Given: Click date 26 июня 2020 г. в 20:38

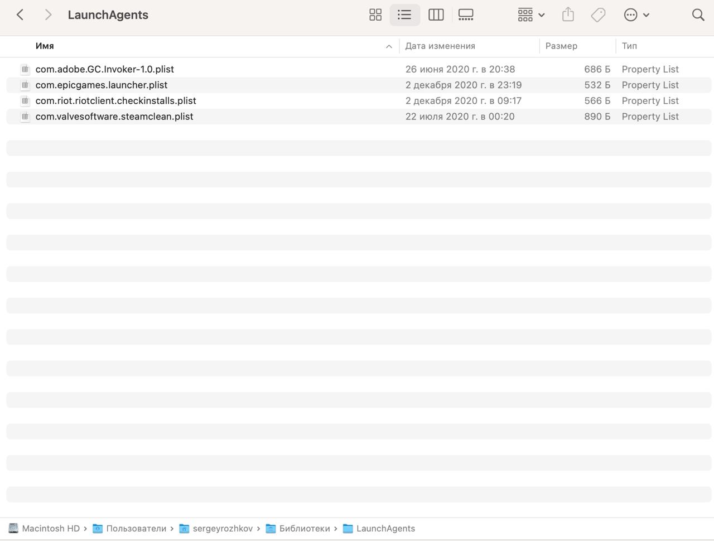Looking at the screenshot, I should (460, 69).
